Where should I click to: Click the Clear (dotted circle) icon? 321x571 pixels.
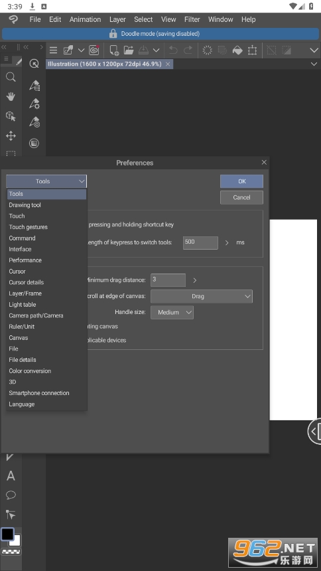(x=208, y=50)
